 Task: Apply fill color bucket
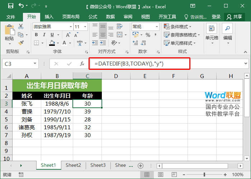[x=52, y=43]
